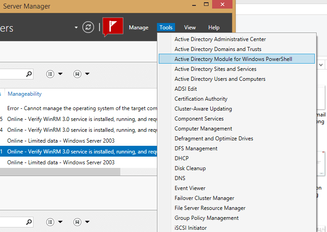This screenshot has width=327, height=232.
Task: Close the Server Manager window
Action: 223,5
